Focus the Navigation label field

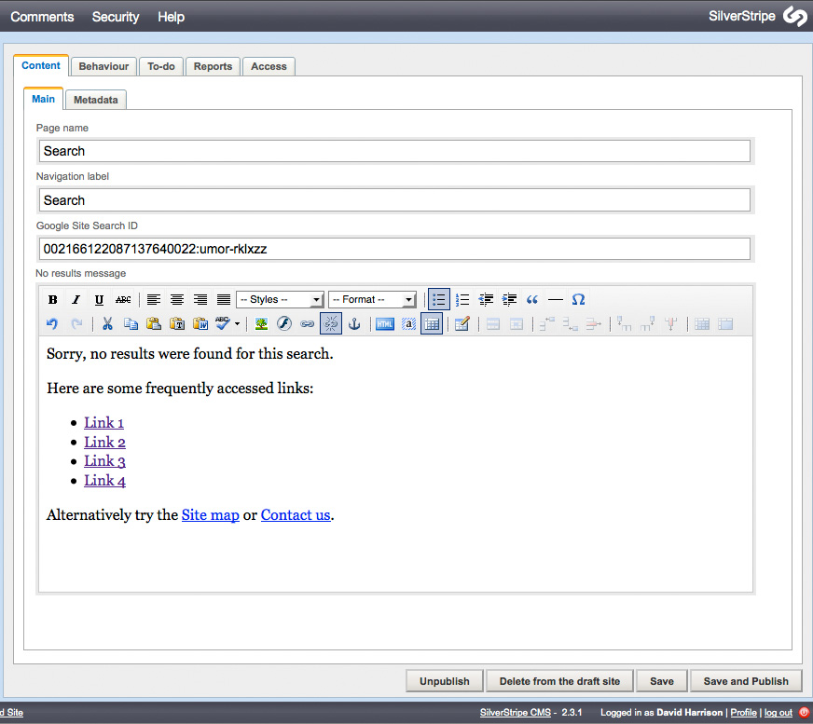coord(394,200)
